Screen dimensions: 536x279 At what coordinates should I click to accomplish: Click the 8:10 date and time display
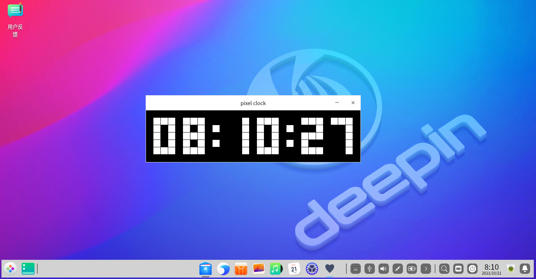tap(492, 269)
